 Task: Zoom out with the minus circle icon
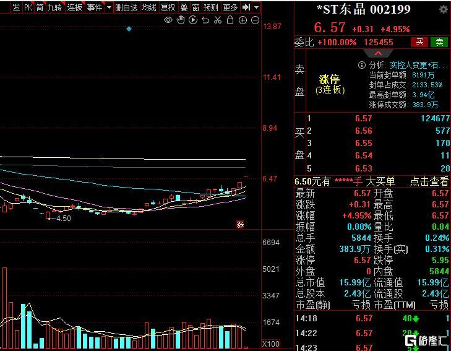[255, 20]
